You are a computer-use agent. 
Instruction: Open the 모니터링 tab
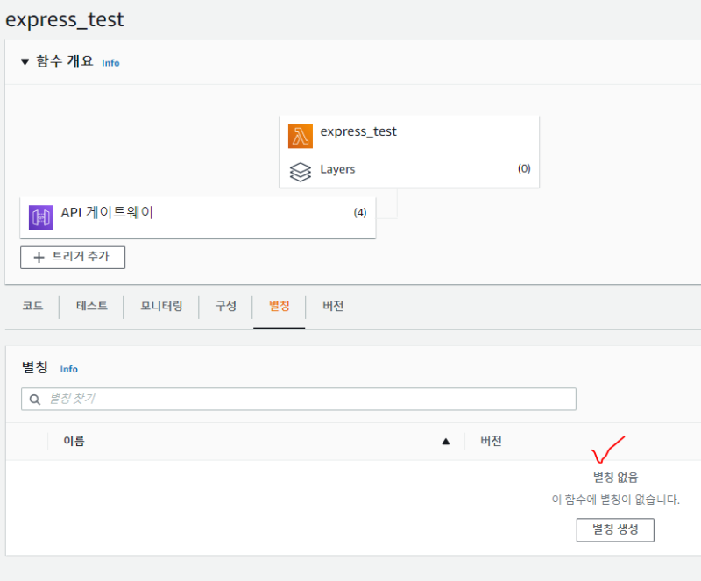click(162, 306)
